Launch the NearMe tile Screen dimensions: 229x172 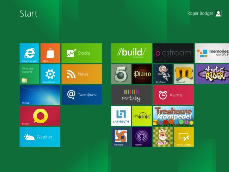click(x=142, y=137)
